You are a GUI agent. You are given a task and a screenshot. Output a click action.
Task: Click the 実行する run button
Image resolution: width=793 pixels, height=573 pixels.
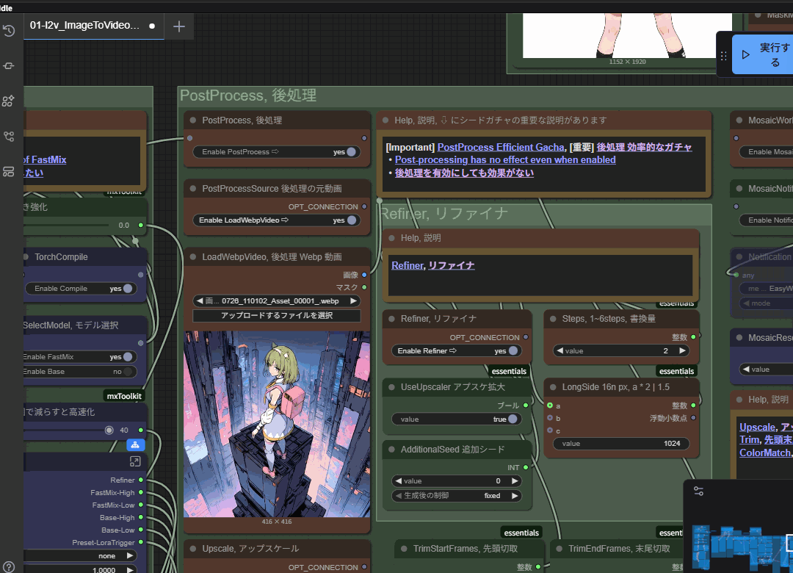(x=763, y=54)
